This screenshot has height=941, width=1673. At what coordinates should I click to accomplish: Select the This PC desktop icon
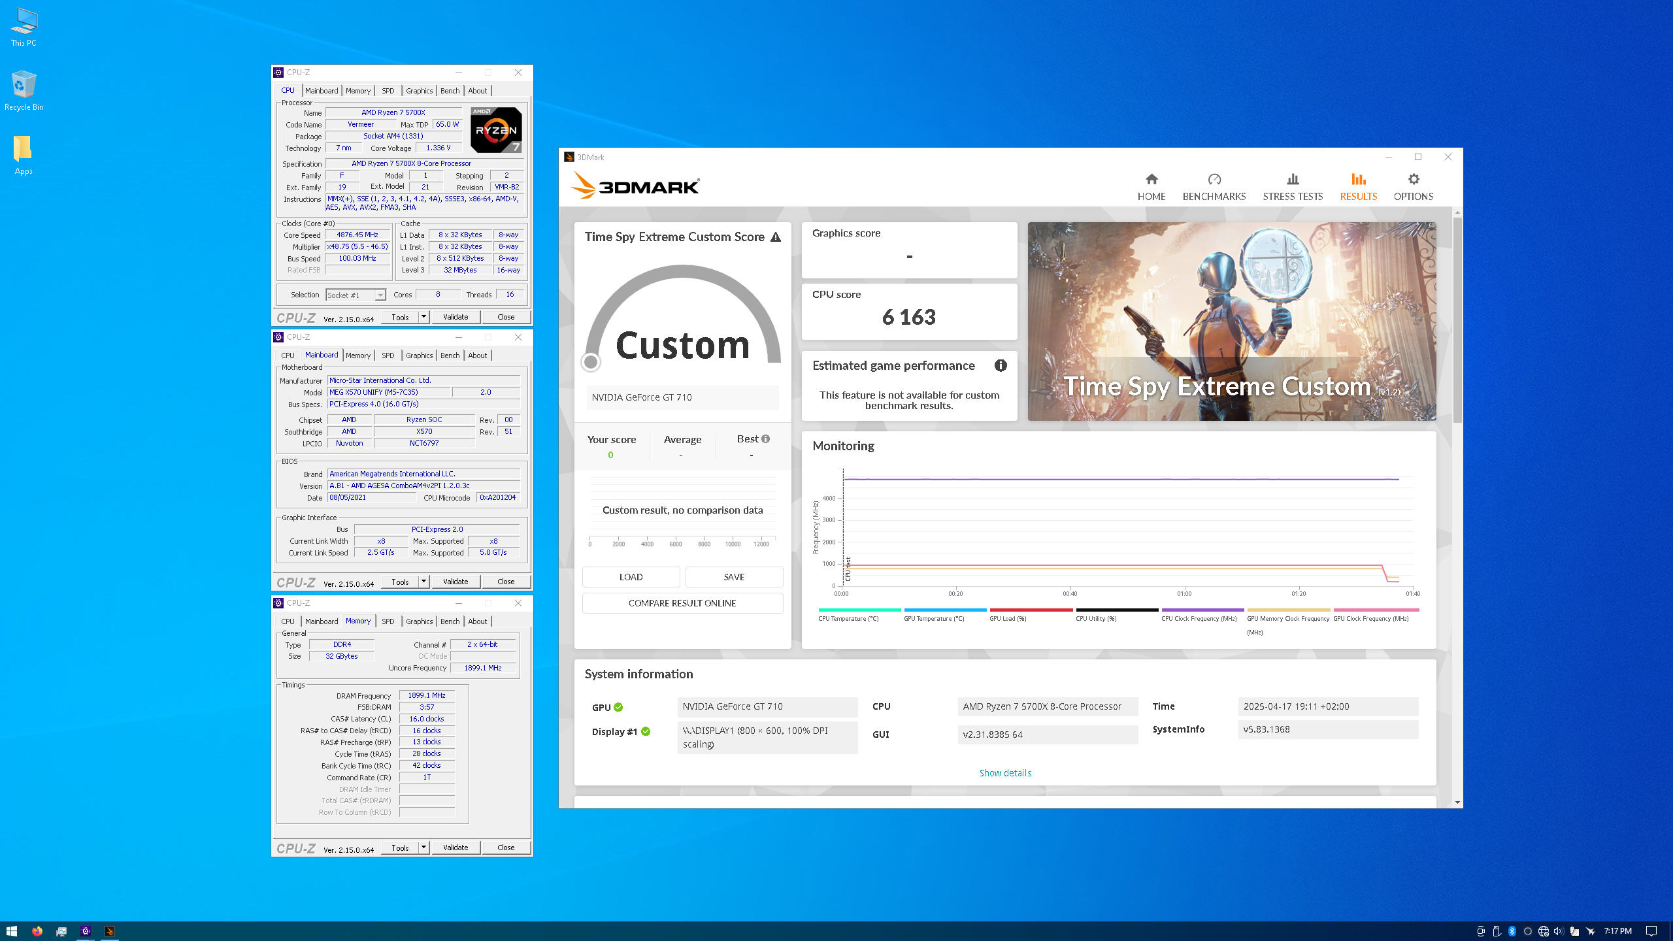pos(24,27)
